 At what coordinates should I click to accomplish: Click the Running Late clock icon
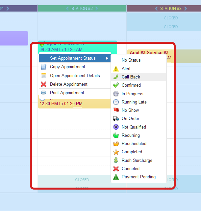pyautogui.click(x=116, y=102)
